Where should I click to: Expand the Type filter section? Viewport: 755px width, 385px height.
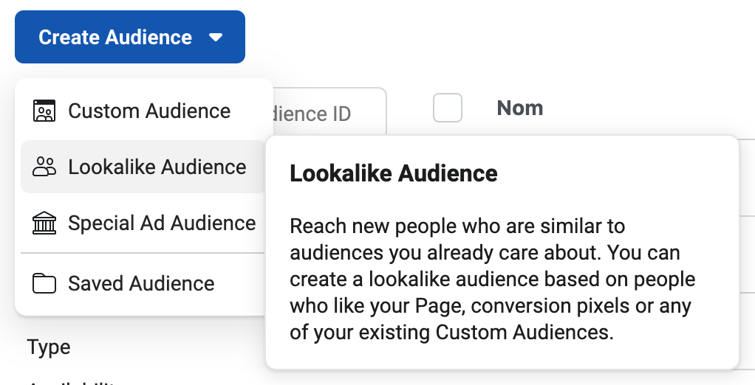49,347
